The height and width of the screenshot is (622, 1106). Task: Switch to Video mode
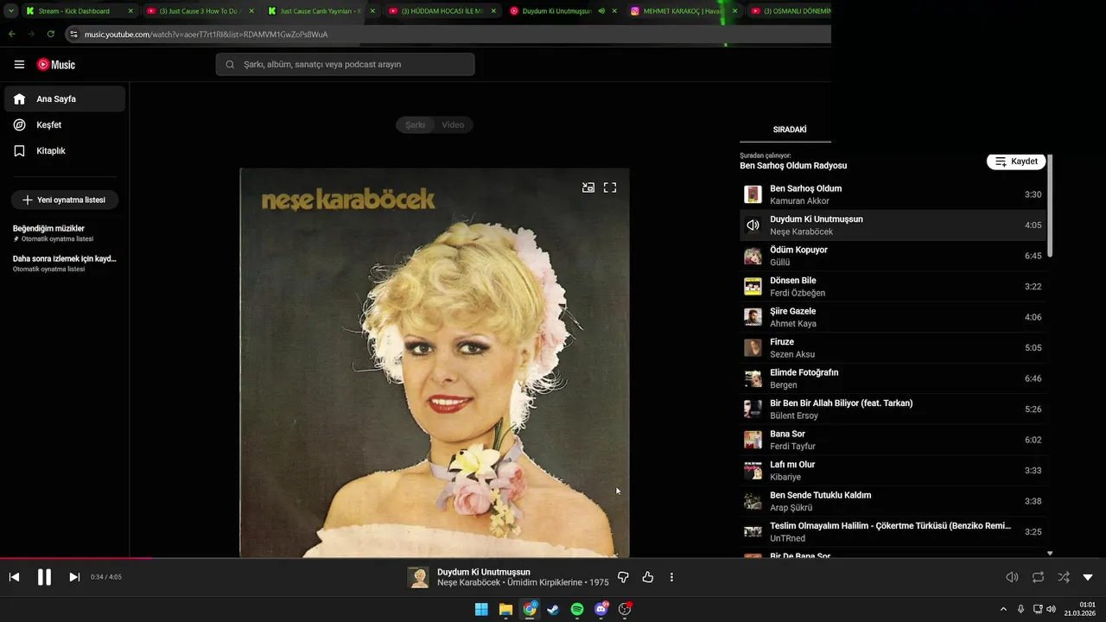click(x=453, y=125)
